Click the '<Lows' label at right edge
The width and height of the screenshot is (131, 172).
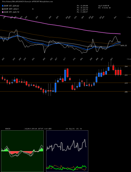(129, 59)
